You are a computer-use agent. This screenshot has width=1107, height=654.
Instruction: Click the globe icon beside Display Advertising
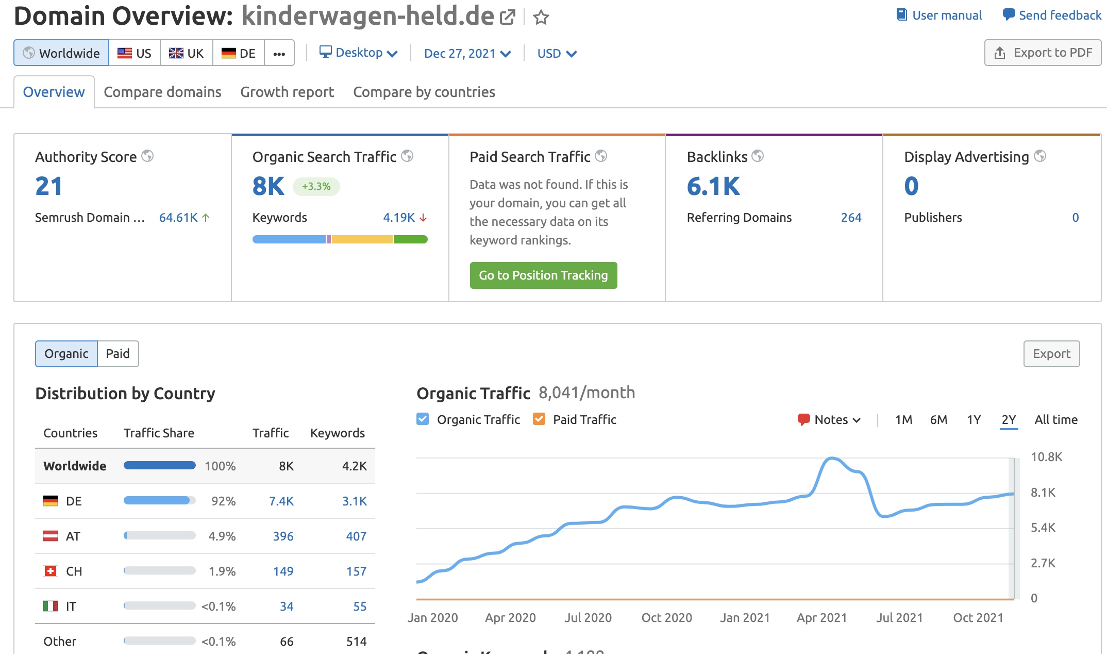pos(1040,156)
